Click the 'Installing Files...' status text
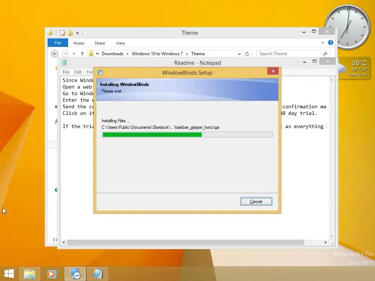Screen dimensions: 375x281 (x=115, y=121)
